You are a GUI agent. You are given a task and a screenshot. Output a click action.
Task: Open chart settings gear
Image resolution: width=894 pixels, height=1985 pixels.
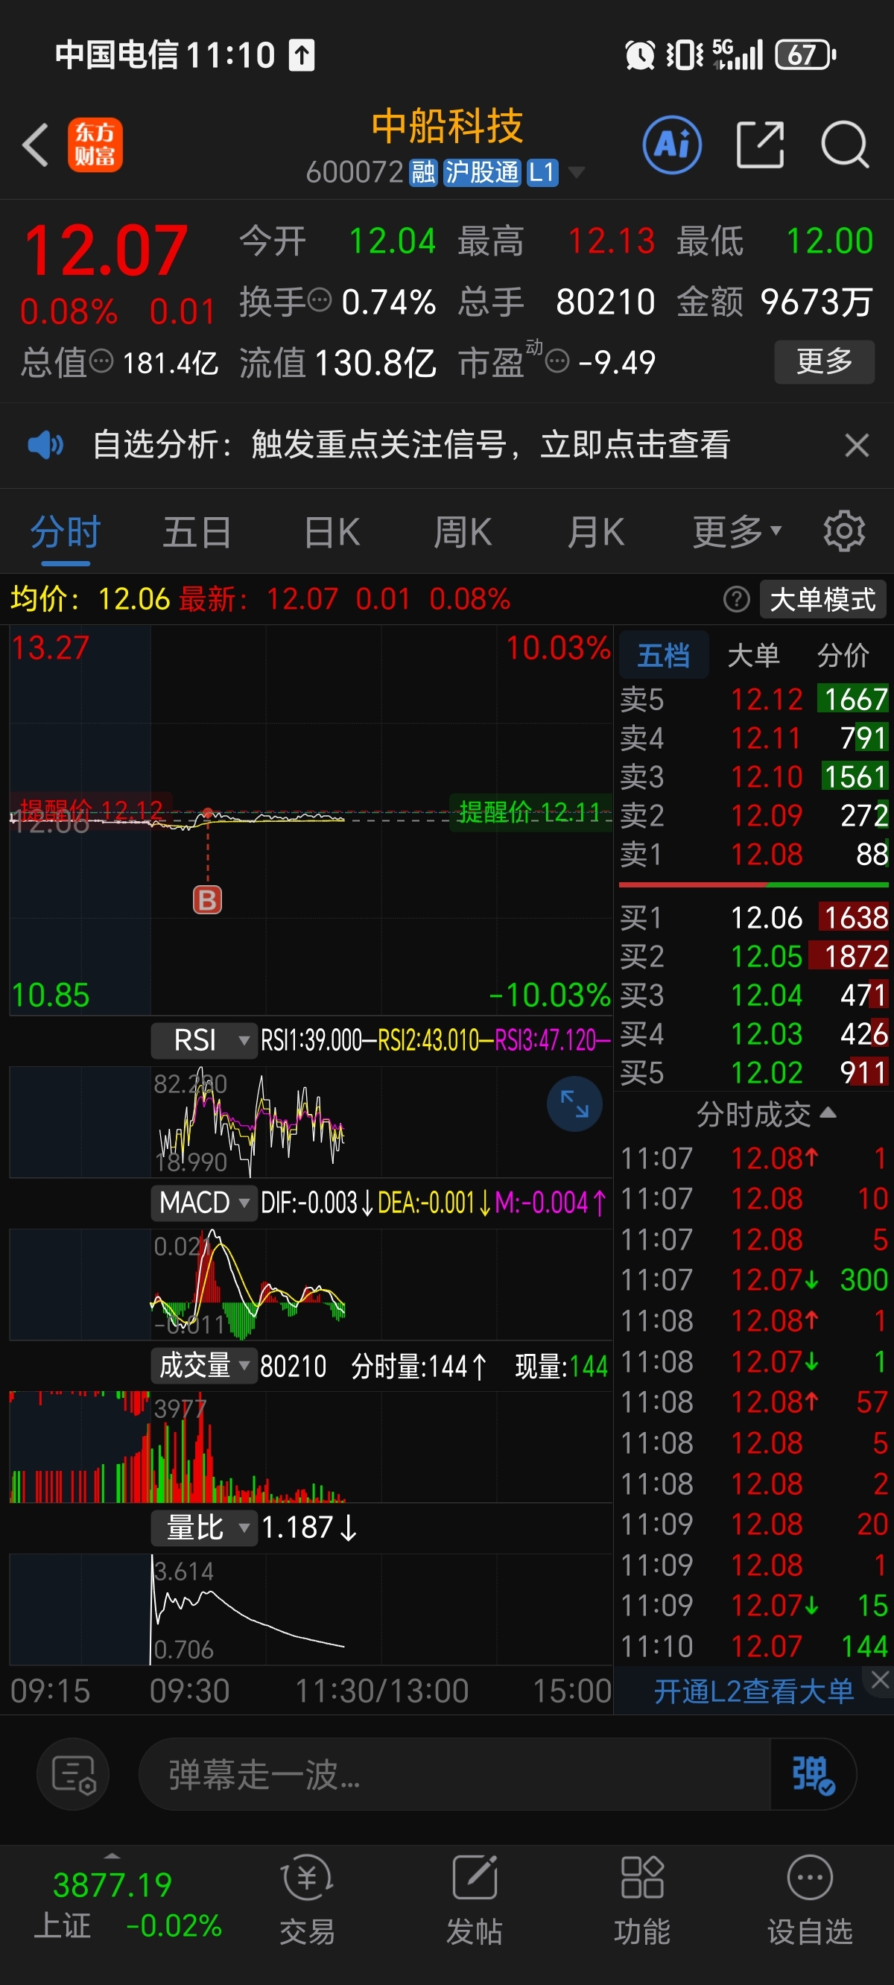click(844, 531)
